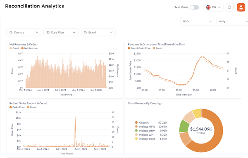Open the notifications bell icon
248x158 pixels.
click(229, 7)
